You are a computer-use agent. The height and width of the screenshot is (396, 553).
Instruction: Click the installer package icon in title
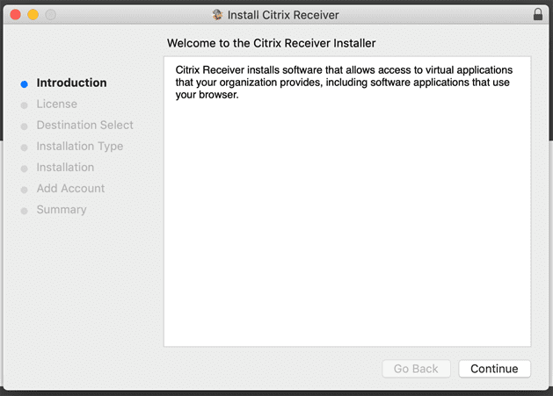(217, 15)
